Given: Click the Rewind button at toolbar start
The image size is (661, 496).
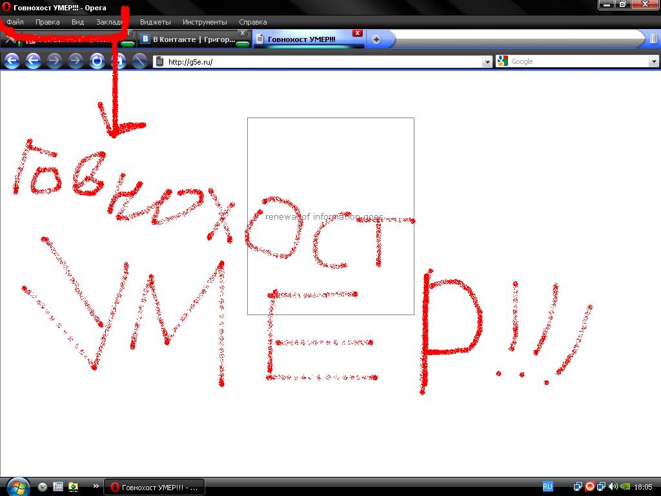Looking at the screenshot, I should 12,61.
